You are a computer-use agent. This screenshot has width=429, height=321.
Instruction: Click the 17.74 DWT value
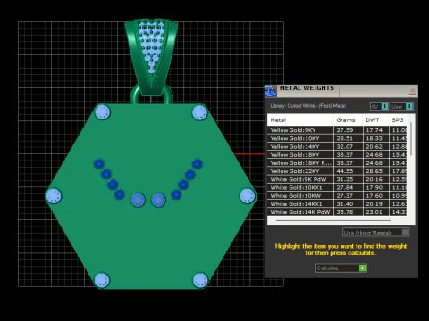374,130
